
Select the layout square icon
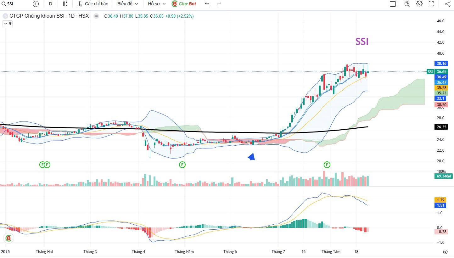(x=393, y=4)
